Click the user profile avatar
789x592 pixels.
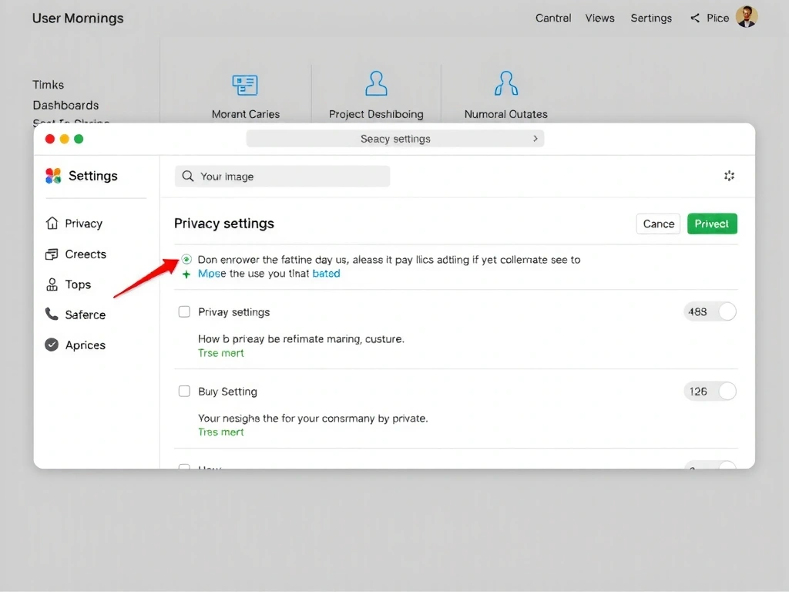click(x=746, y=17)
